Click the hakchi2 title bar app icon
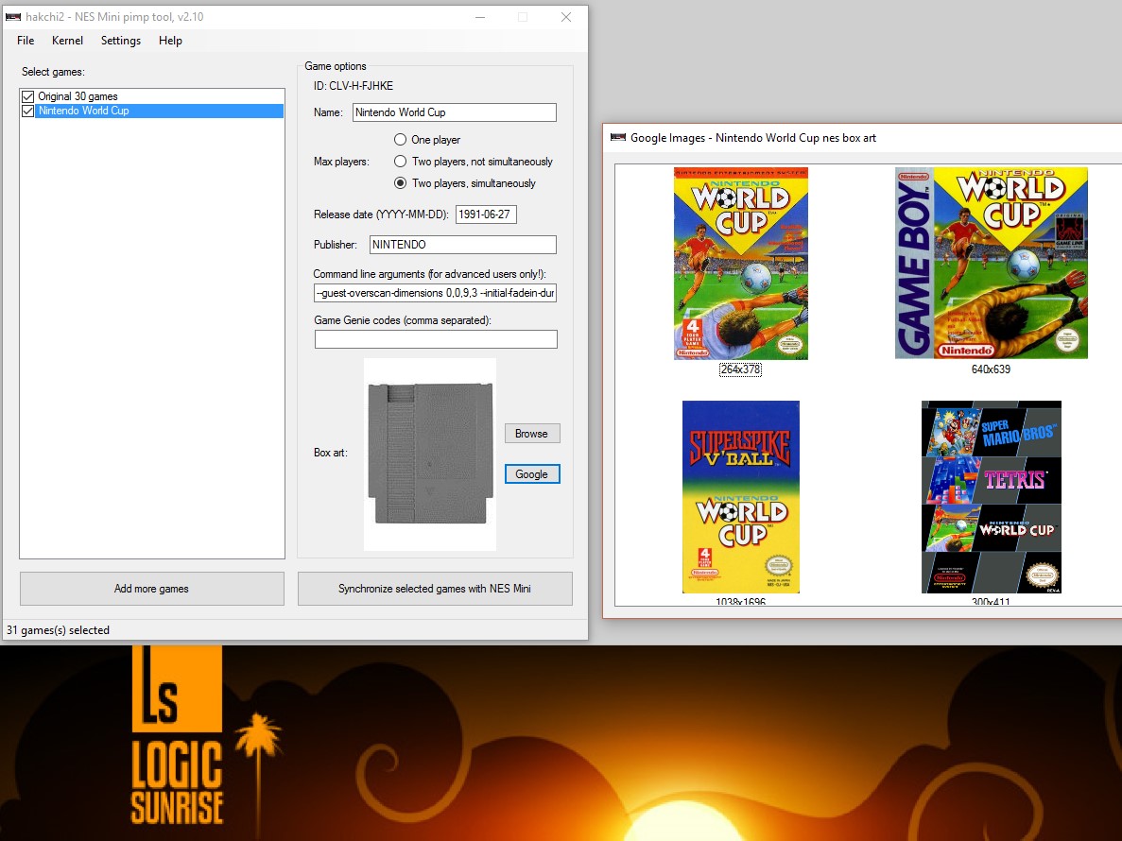This screenshot has height=841, width=1122. point(13,17)
